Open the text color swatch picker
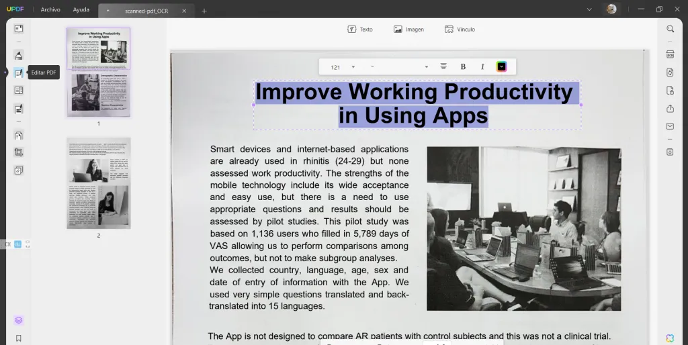 501,66
